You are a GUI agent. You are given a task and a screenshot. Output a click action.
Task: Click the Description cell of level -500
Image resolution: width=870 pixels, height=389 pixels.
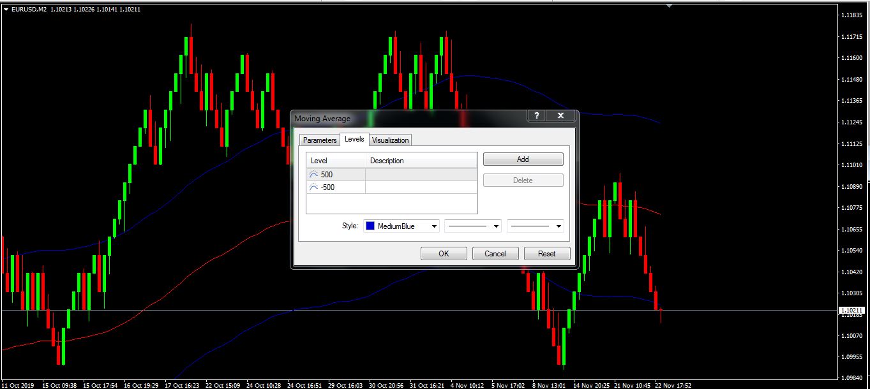click(421, 187)
